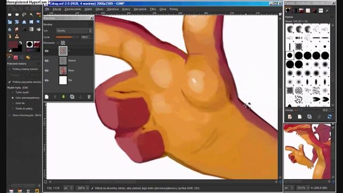The width and height of the screenshot is (343, 193).
Task: Edit brush button below brush grid
Action: tap(290, 117)
